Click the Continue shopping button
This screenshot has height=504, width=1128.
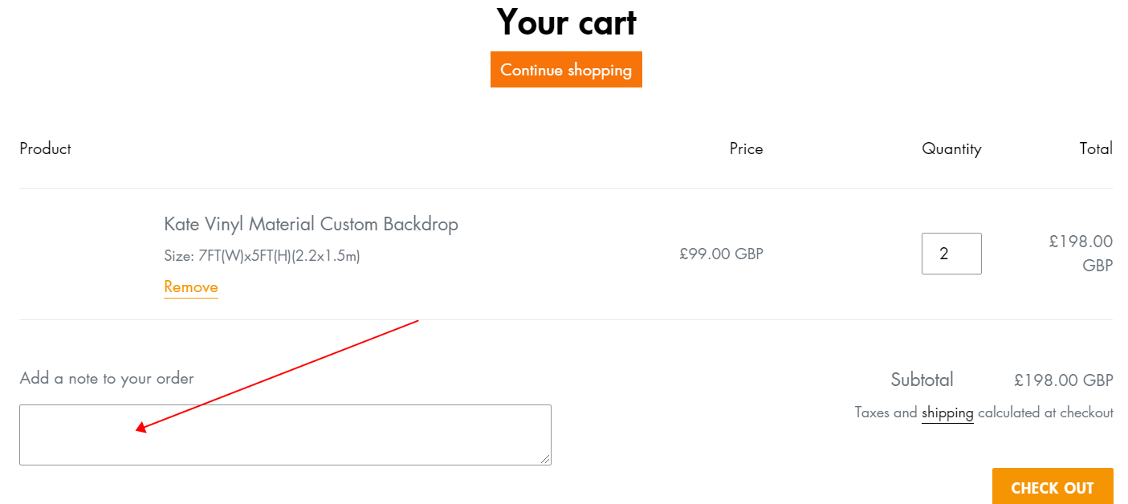point(566,70)
